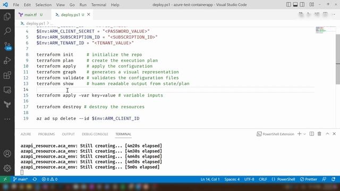The width and height of the screenshot is (340, 191).
Task: Open the Terraform extension view
Action: point(7,105)
